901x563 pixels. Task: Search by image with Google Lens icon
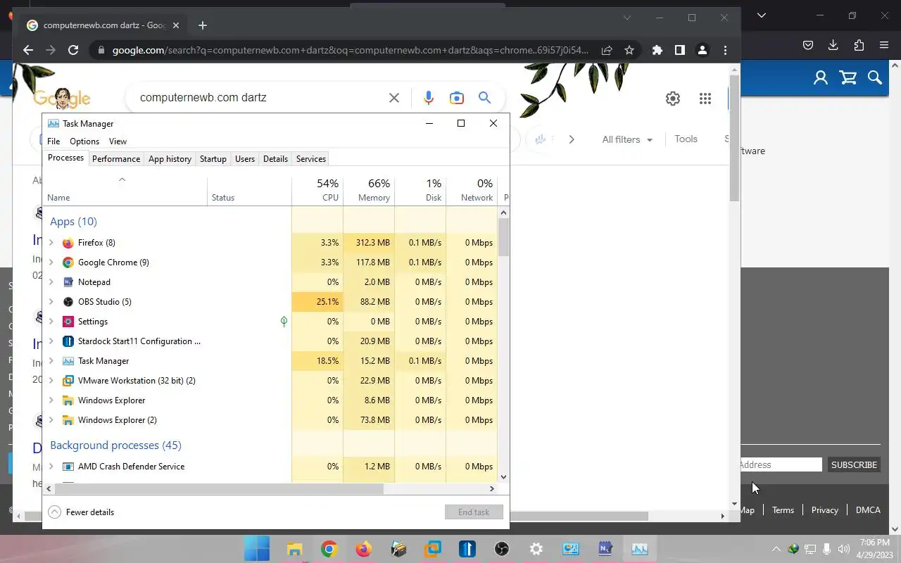coord(457,98)
